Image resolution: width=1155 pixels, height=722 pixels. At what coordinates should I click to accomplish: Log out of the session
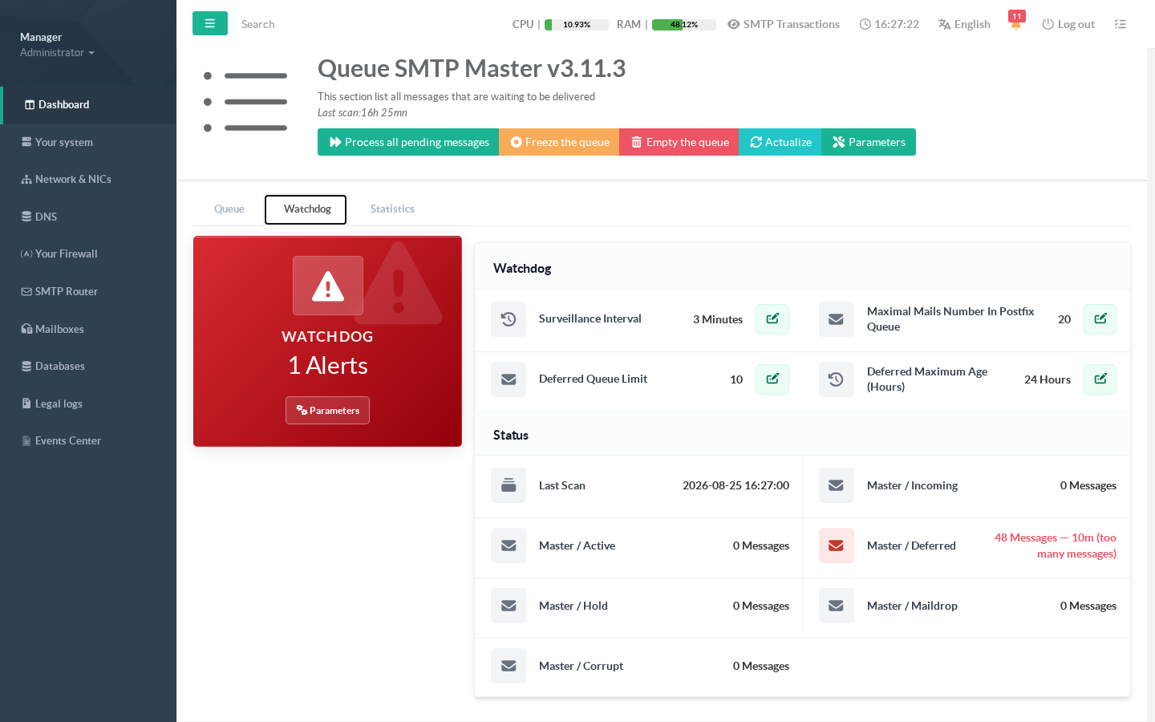1068,24
